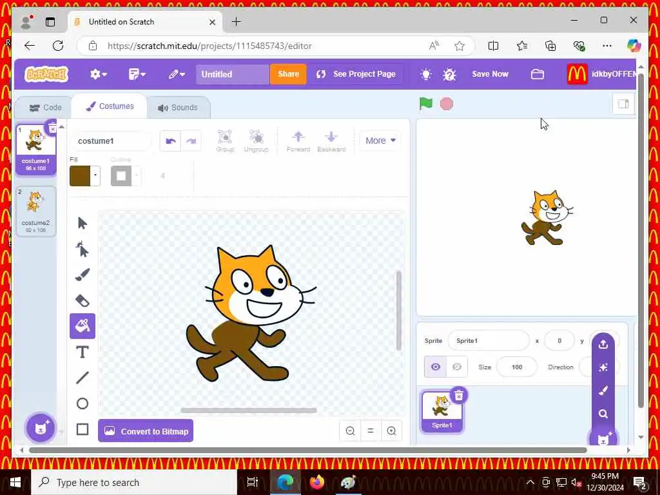Click the Outline color swatch

pos(121,176)
